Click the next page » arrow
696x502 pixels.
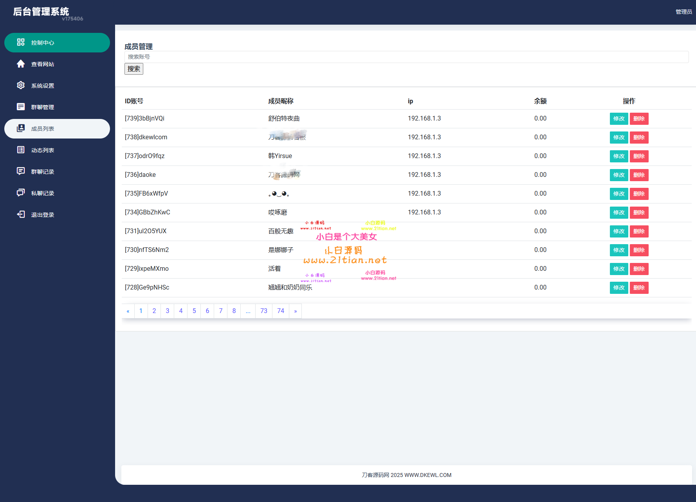click(295, 311)
